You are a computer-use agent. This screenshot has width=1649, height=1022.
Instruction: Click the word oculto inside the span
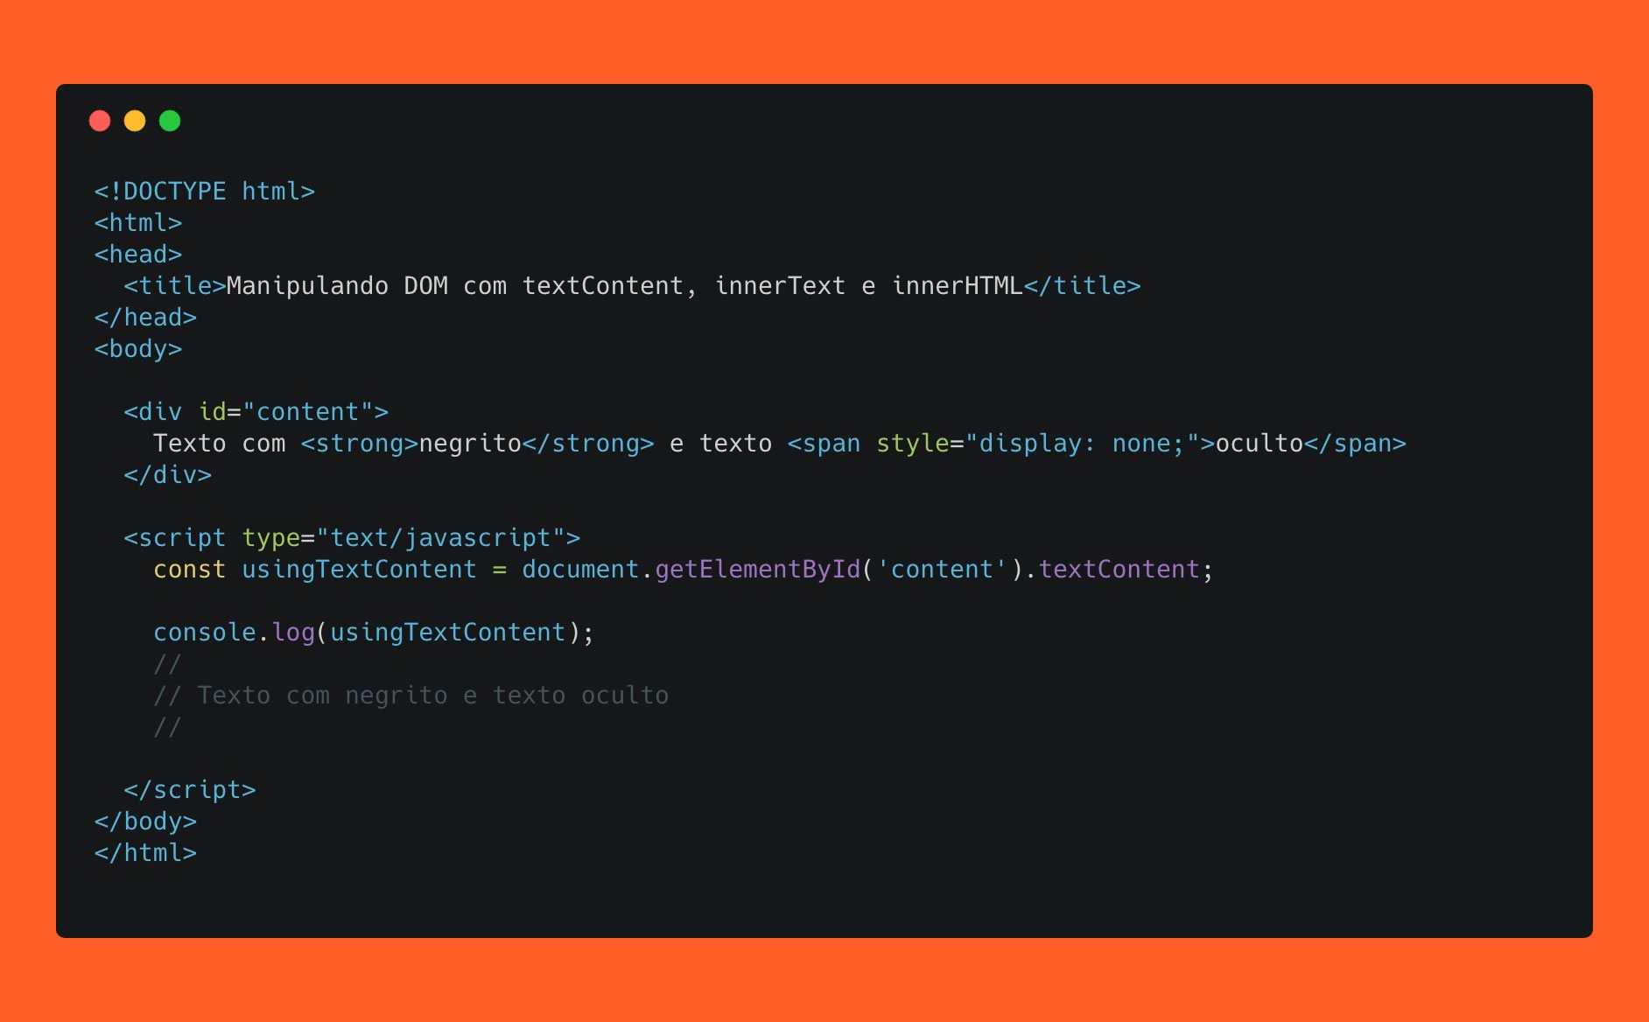[x=1259, y=444]
